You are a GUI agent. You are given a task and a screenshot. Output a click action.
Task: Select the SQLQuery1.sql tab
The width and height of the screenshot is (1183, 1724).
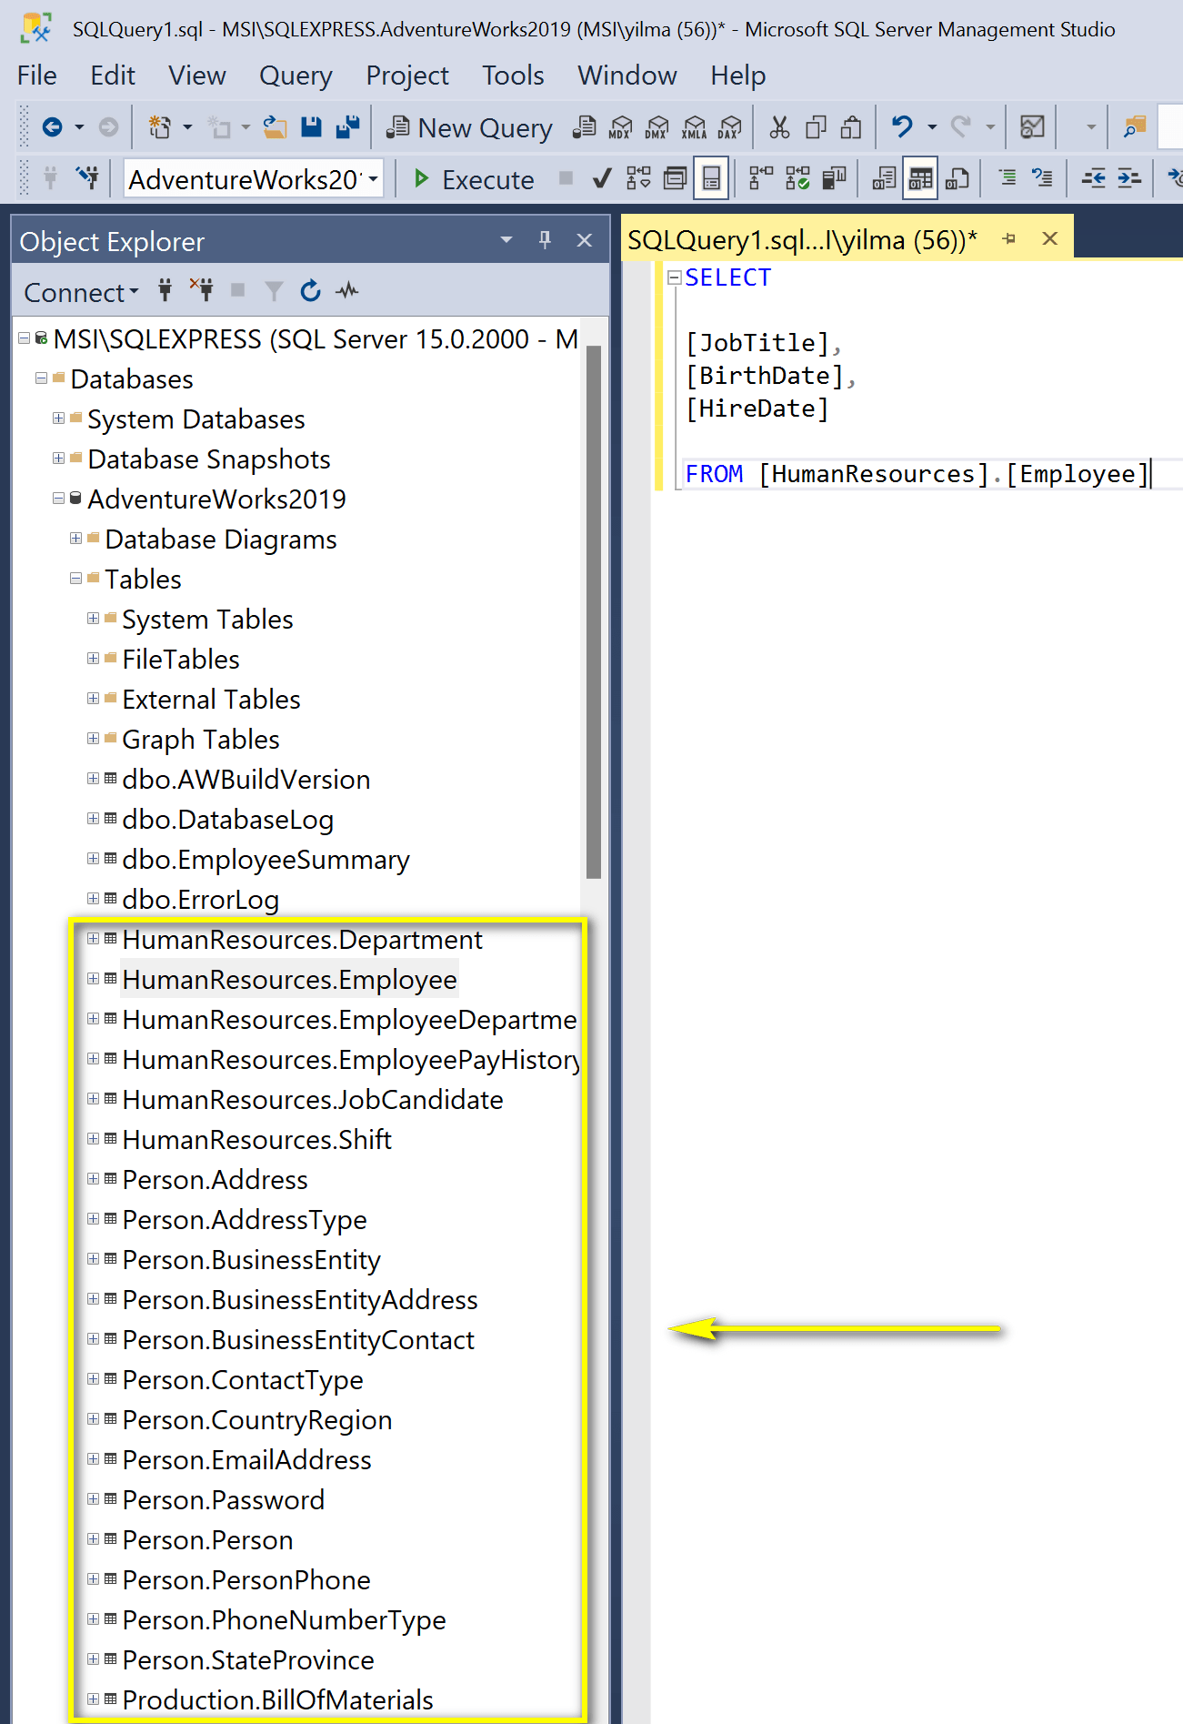(802, 240)
